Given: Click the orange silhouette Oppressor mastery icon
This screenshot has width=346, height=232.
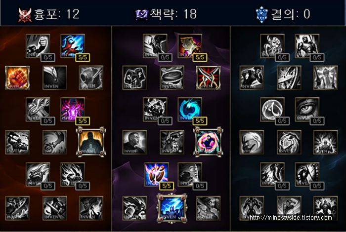Looking at the screenshot, I should 90,142.
